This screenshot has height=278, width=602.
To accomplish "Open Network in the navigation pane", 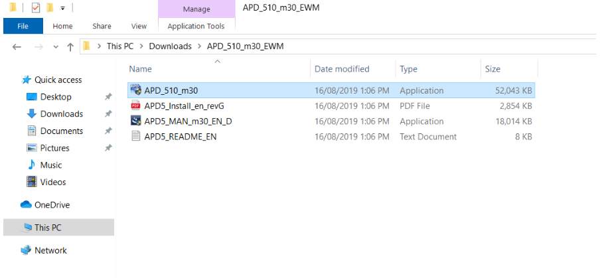I will 50,250.
